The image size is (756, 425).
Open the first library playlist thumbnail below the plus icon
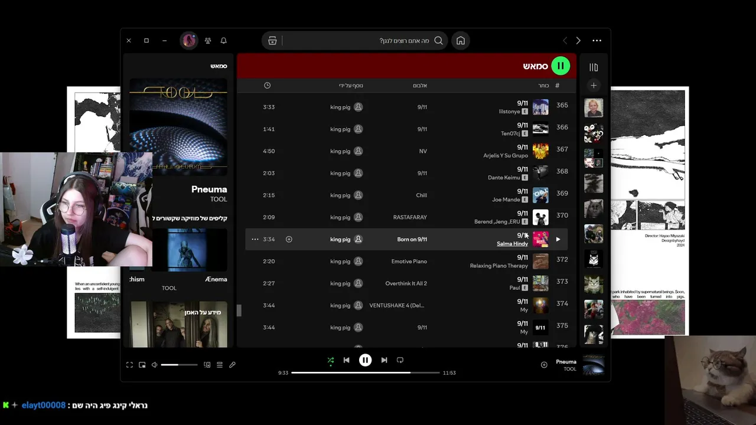point(594,108)
